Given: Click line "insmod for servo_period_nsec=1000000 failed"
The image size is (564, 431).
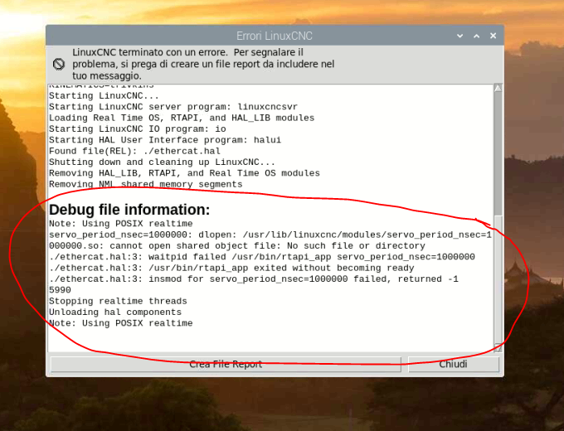Looking at the screenshot, I should point(254,279).
